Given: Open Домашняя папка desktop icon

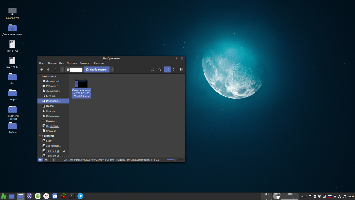Looking at the screenshot, I should click(12, 30).
